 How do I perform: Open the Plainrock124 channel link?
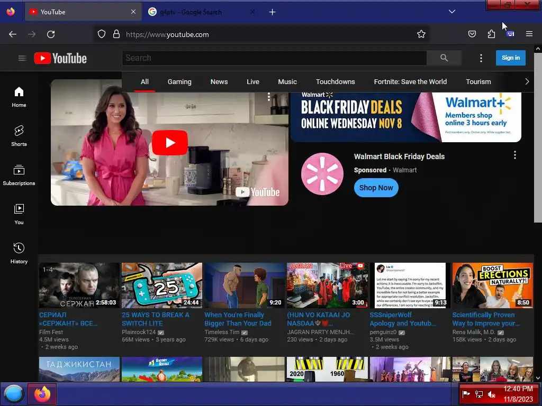139,332
